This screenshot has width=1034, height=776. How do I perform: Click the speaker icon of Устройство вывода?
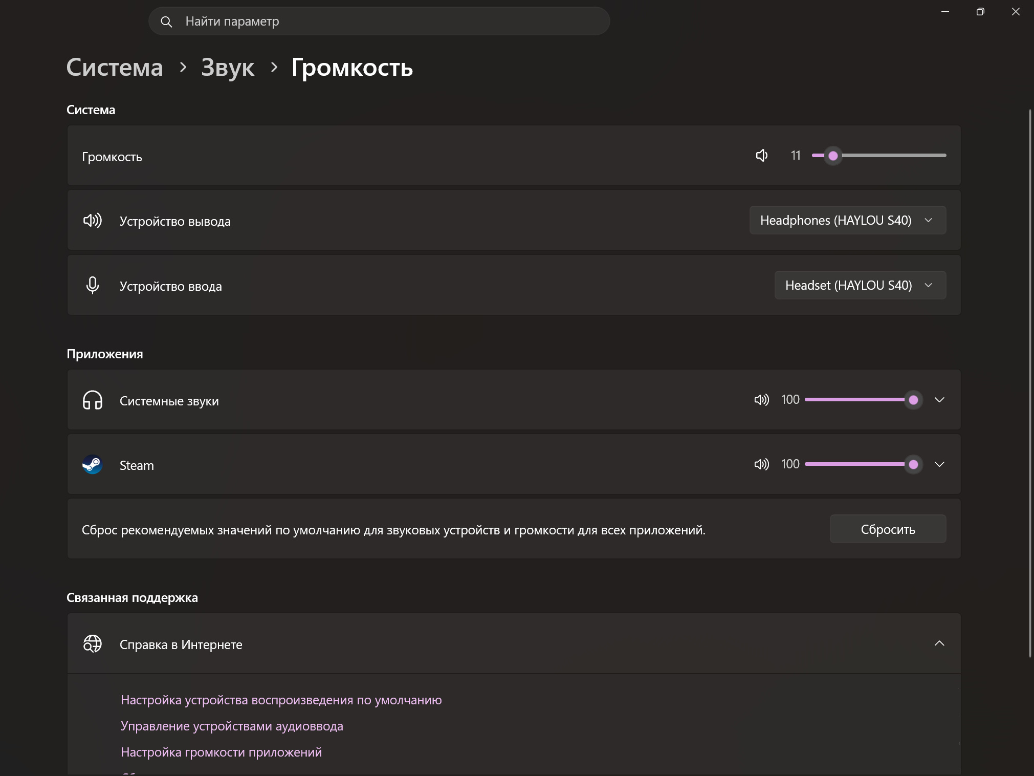tap(93, 221)
